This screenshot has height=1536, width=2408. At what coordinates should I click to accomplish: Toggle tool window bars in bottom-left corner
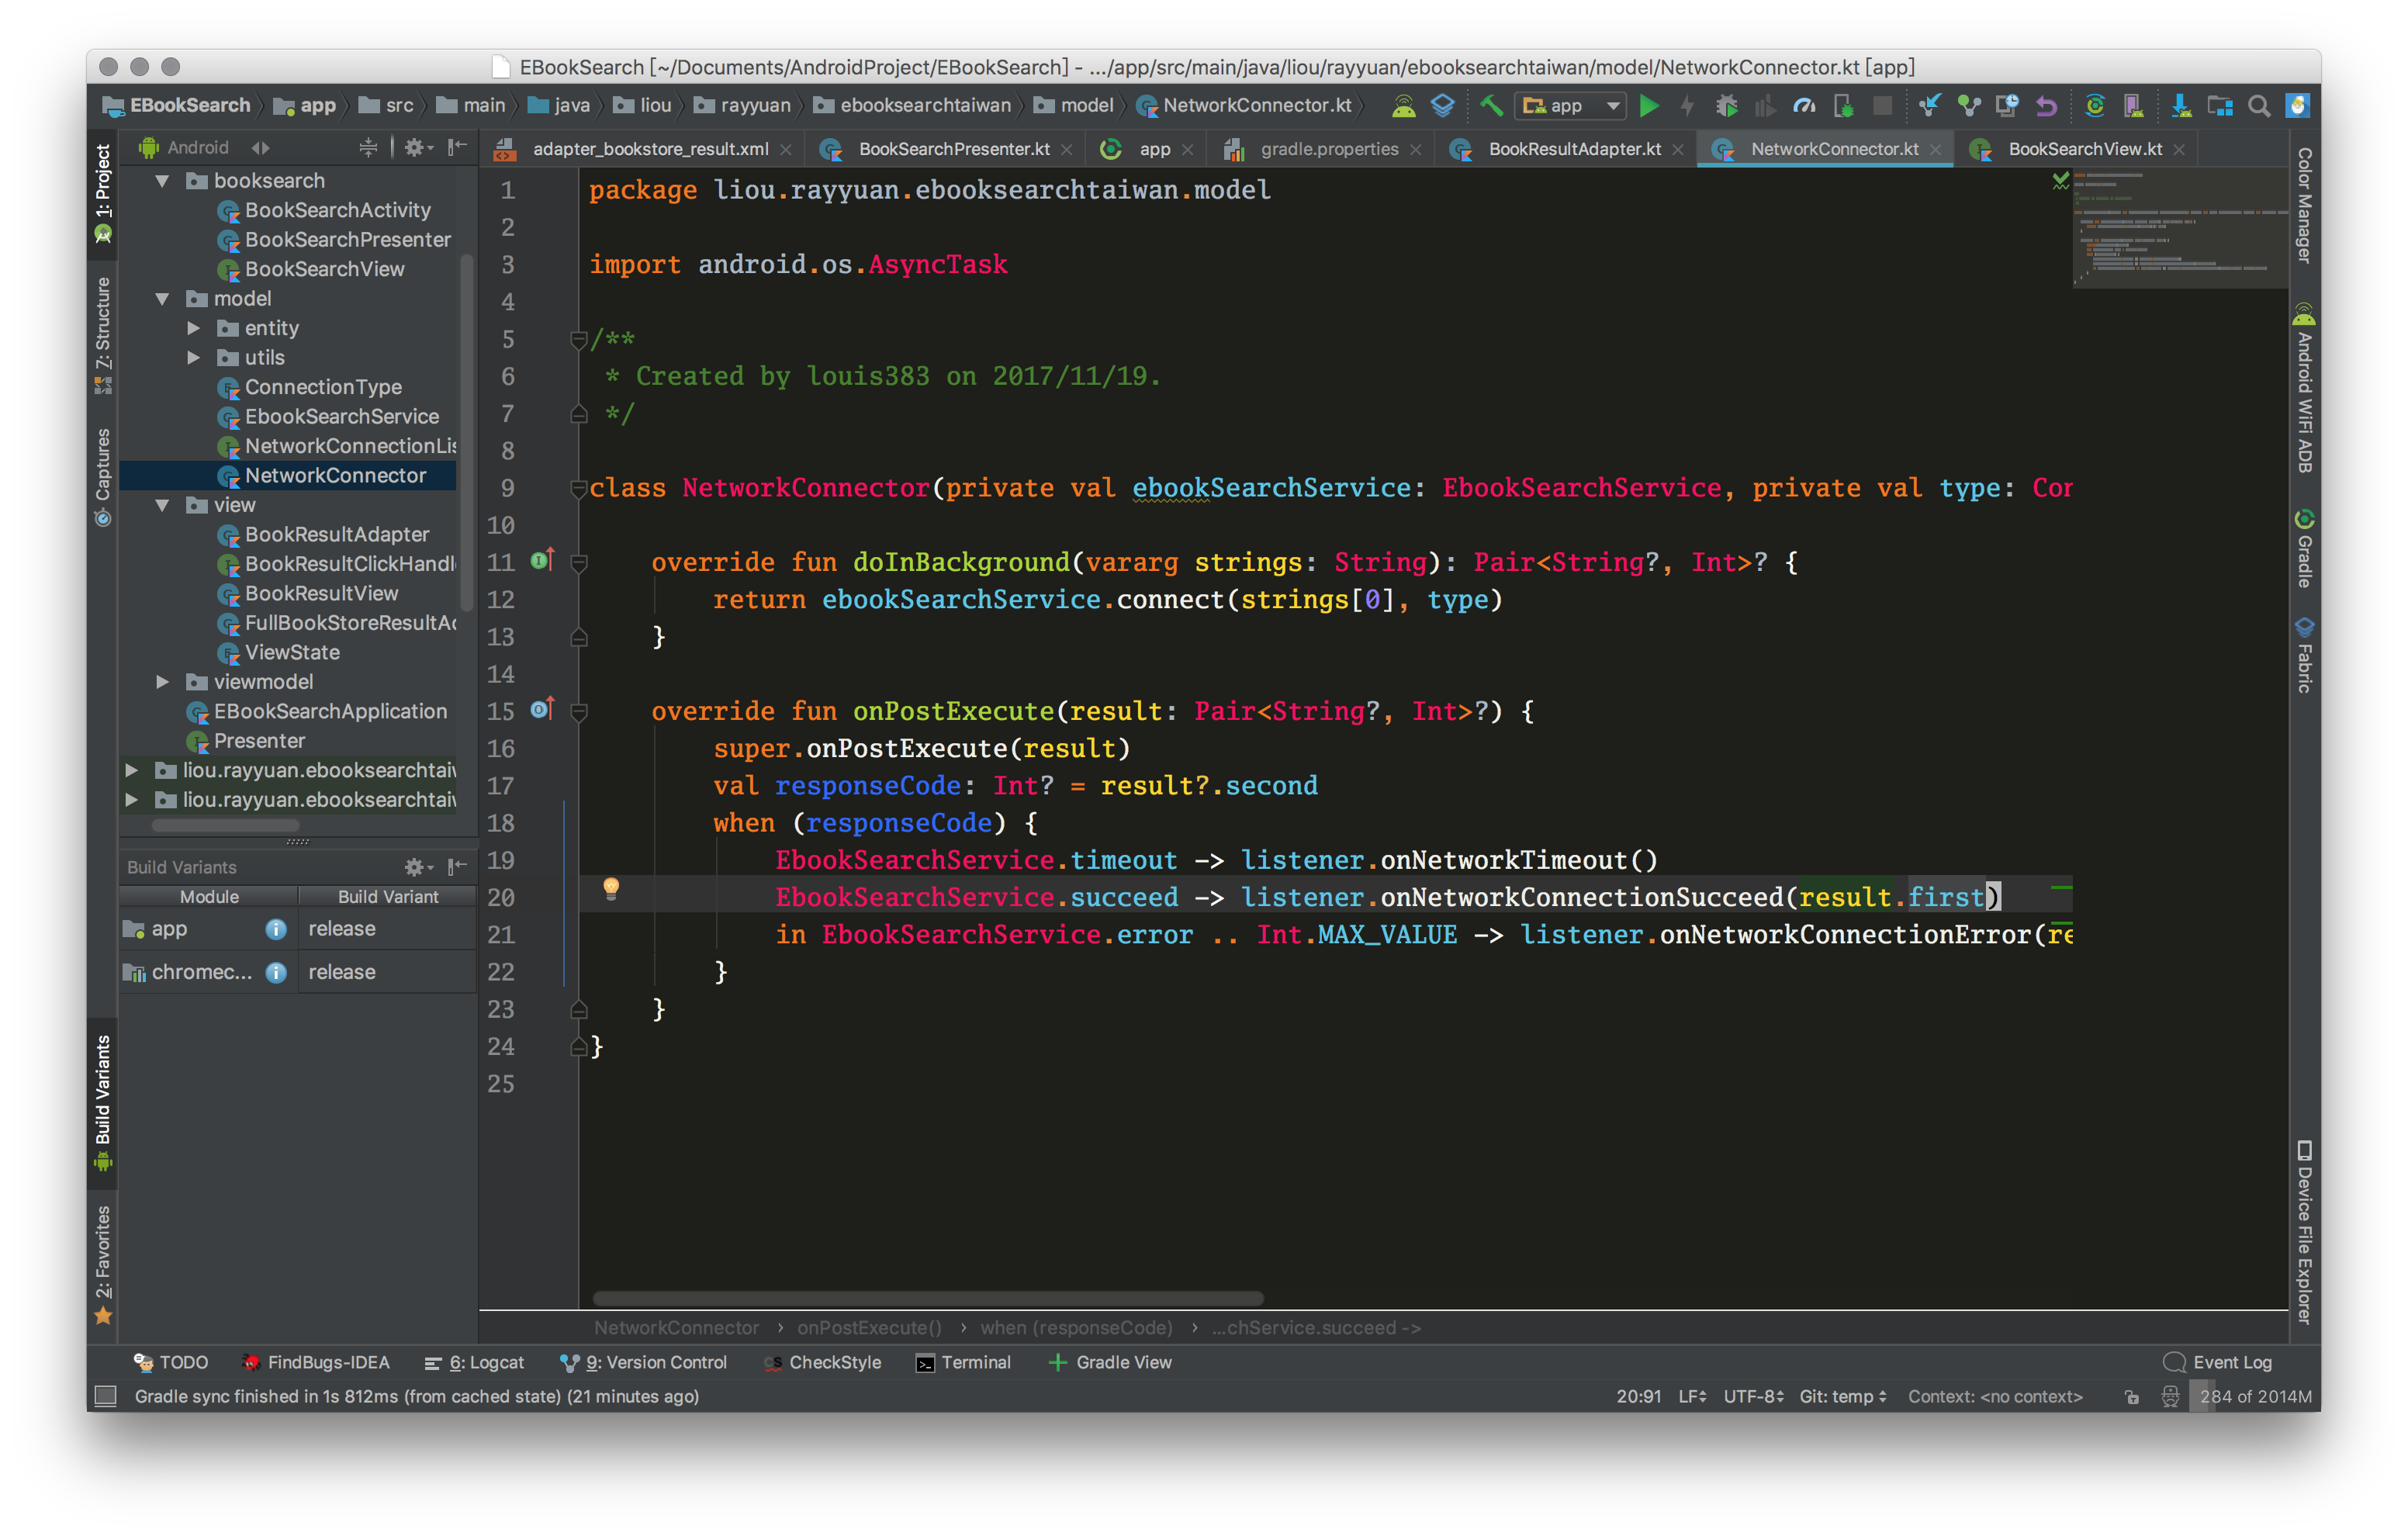[105, 1396]
